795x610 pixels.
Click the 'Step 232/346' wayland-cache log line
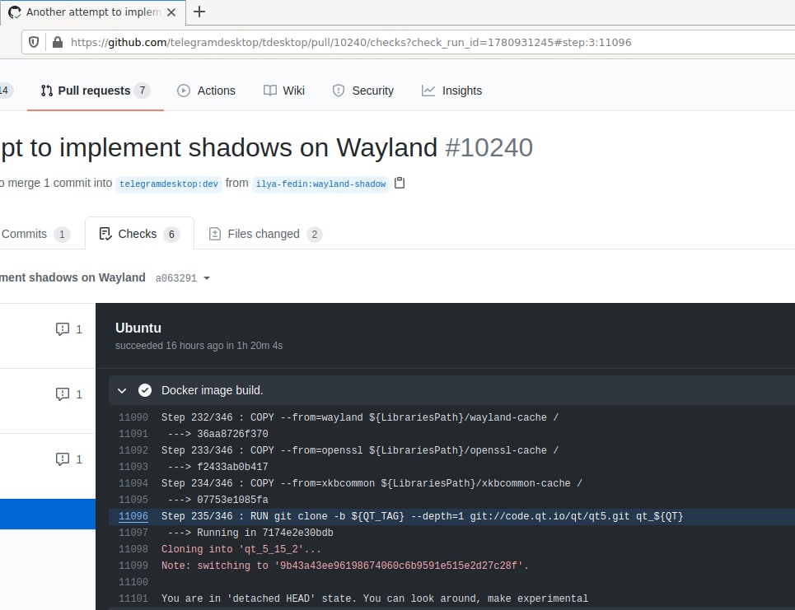click(359, 417)
